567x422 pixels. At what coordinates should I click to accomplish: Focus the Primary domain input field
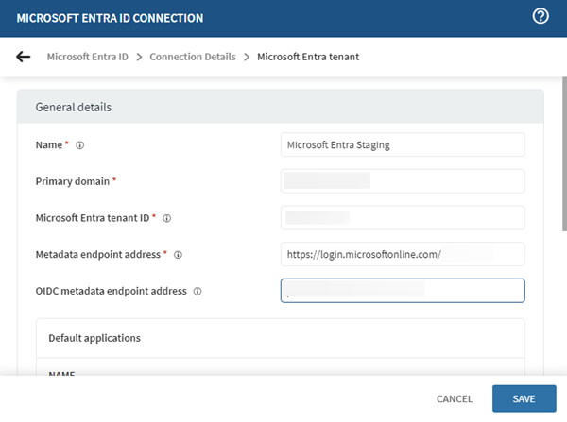coord(403,181)
